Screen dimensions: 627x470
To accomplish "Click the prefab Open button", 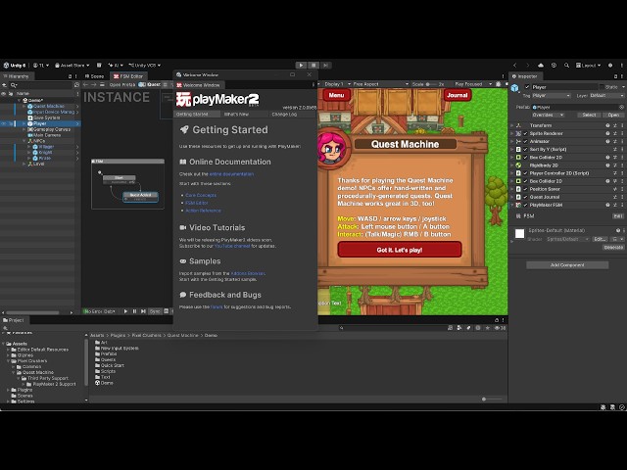I will point(613,116).
